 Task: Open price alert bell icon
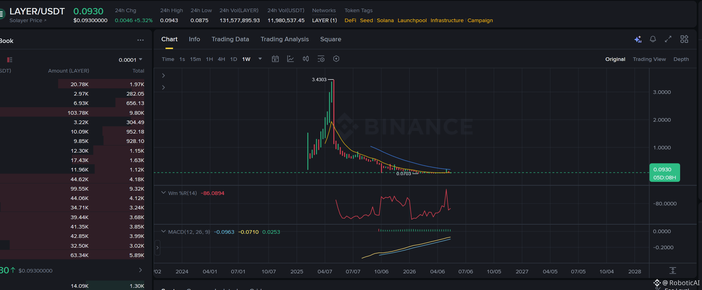pyautogui.click(x=653, y=39)
